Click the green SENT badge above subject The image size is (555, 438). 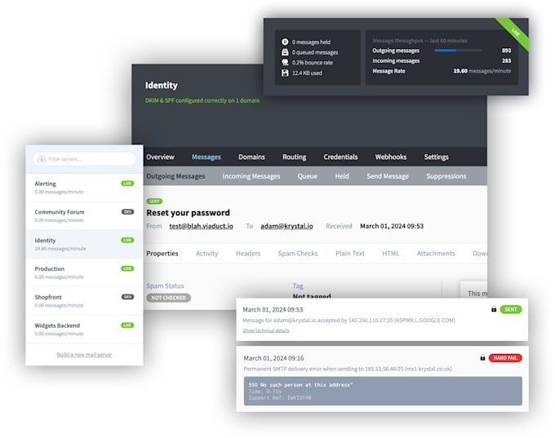click(154, 201)
